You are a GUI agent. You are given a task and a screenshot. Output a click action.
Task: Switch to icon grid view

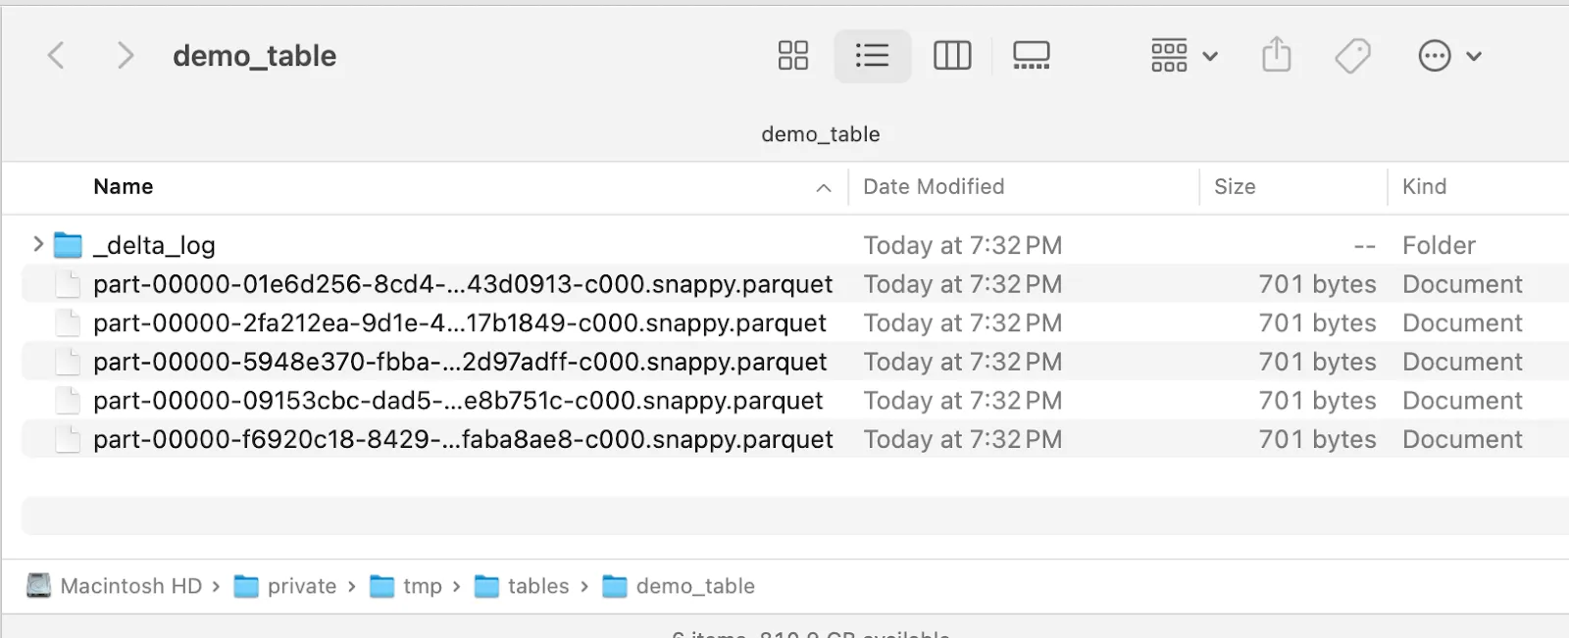click(792, 56)
